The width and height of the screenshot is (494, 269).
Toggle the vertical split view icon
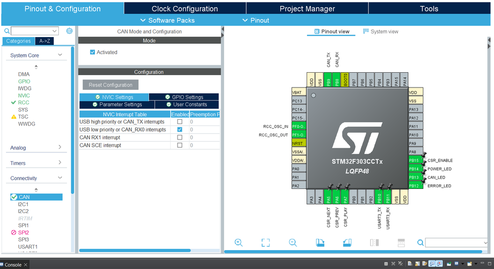coord(374,242)
